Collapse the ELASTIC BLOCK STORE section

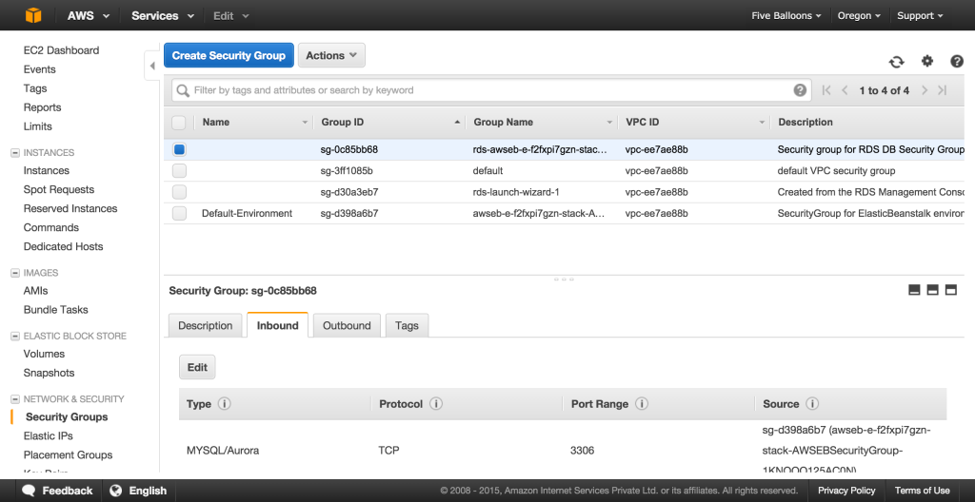click(15, 337)
